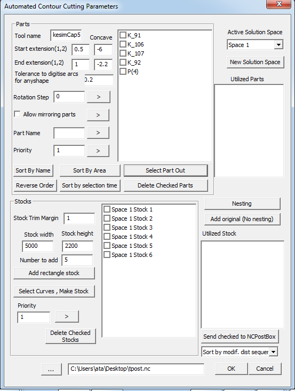Click Start extension concave field -6
This screenshot has height=391, width=295.
[103, 49]
